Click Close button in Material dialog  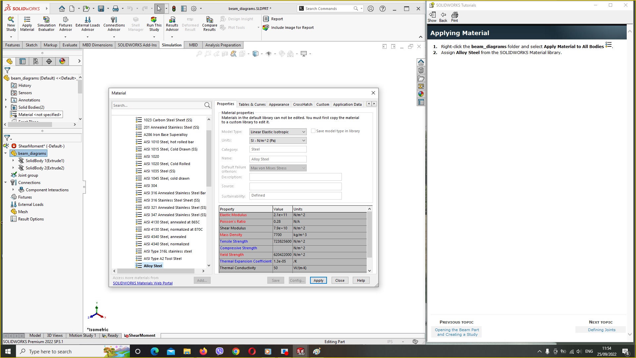(x=340, y=280)
